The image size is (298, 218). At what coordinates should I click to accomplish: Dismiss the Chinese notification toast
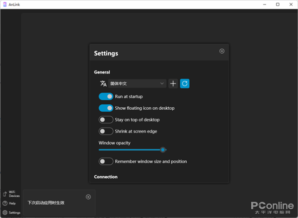88,197
